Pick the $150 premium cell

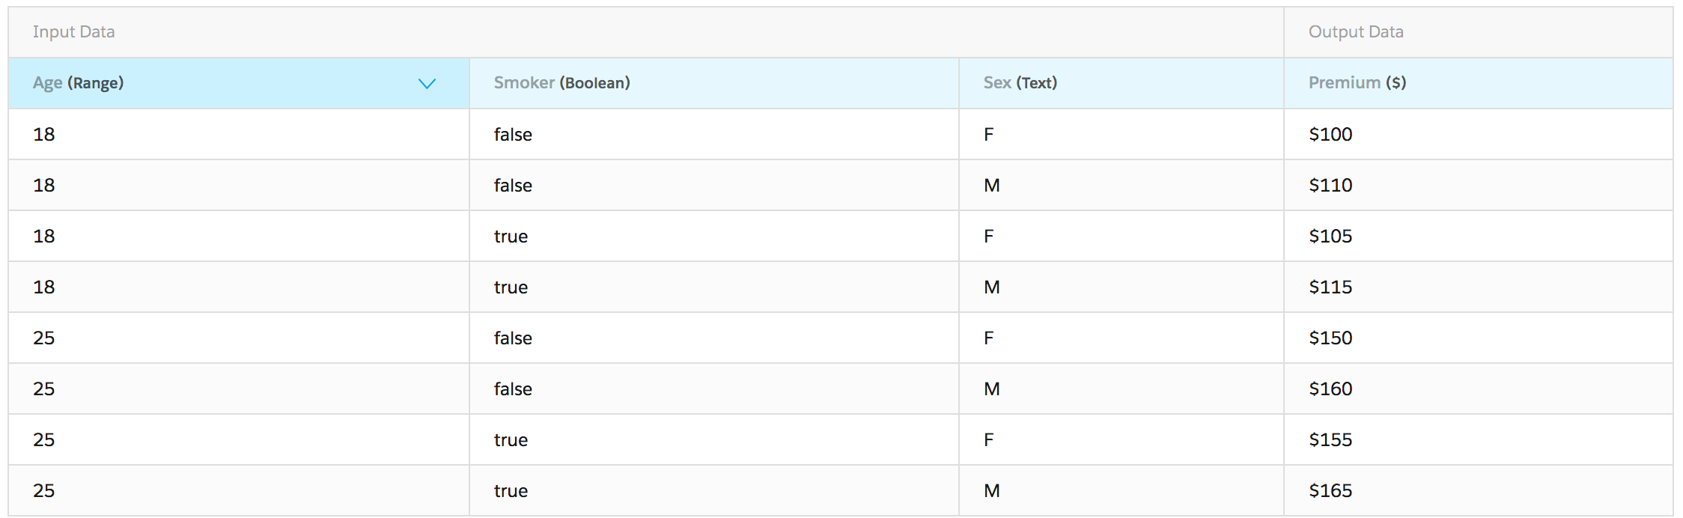click(1479, 338)
